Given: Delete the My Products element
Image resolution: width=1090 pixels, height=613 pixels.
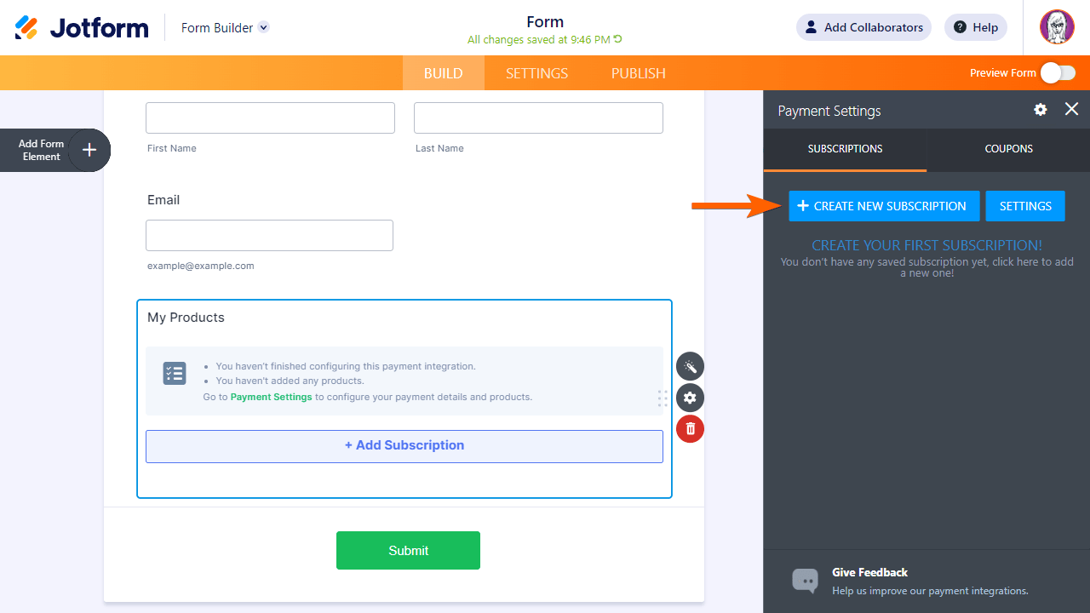Looking at the screenshot, I should tap(690, 429).
